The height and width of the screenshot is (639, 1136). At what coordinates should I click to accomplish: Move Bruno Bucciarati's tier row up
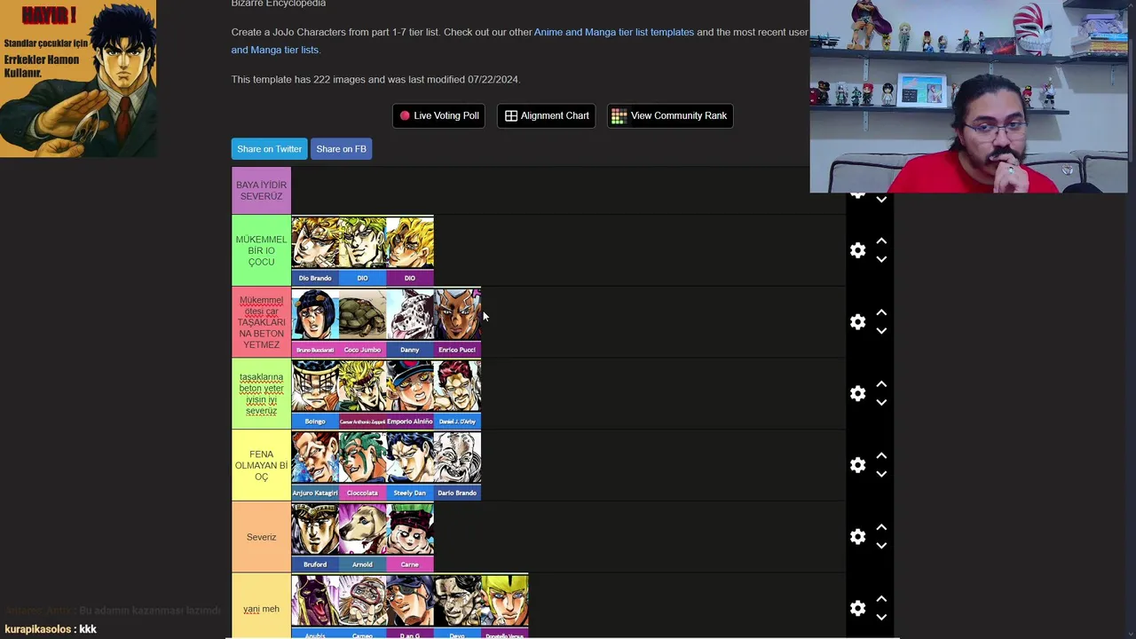[x=881, y=312]
